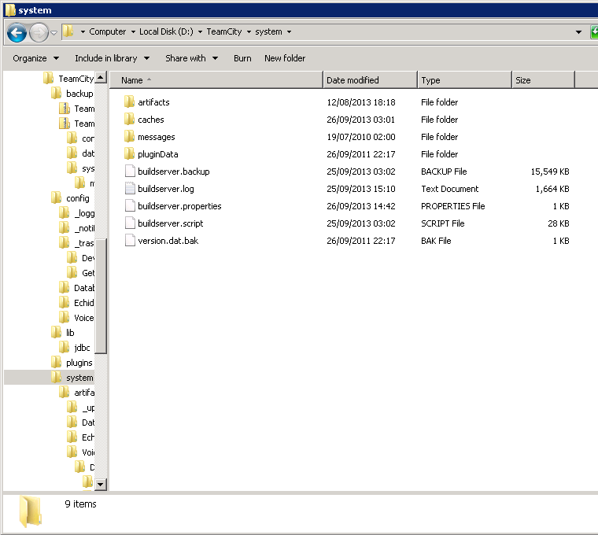The image size is (598, 535).
Task: Click the caches folder name
Action: pyautogui.click(x=150, y=120)
